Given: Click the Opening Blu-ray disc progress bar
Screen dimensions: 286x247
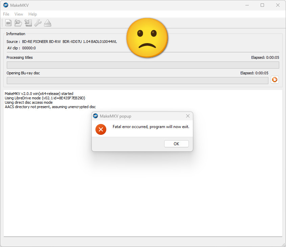Looking at the screenshot, I should point(137,80).
